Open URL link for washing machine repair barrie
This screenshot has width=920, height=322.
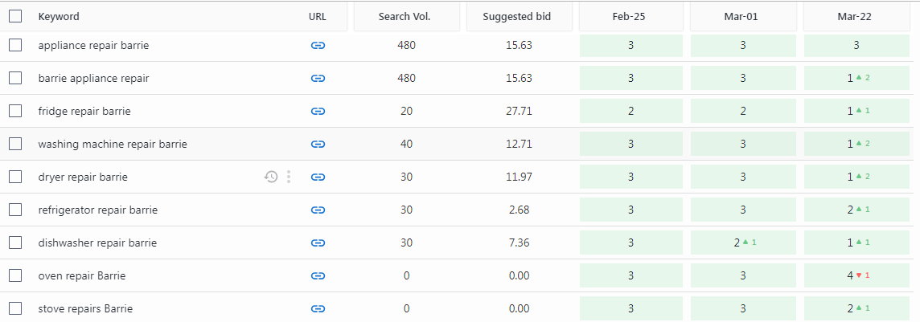[318, 144]
